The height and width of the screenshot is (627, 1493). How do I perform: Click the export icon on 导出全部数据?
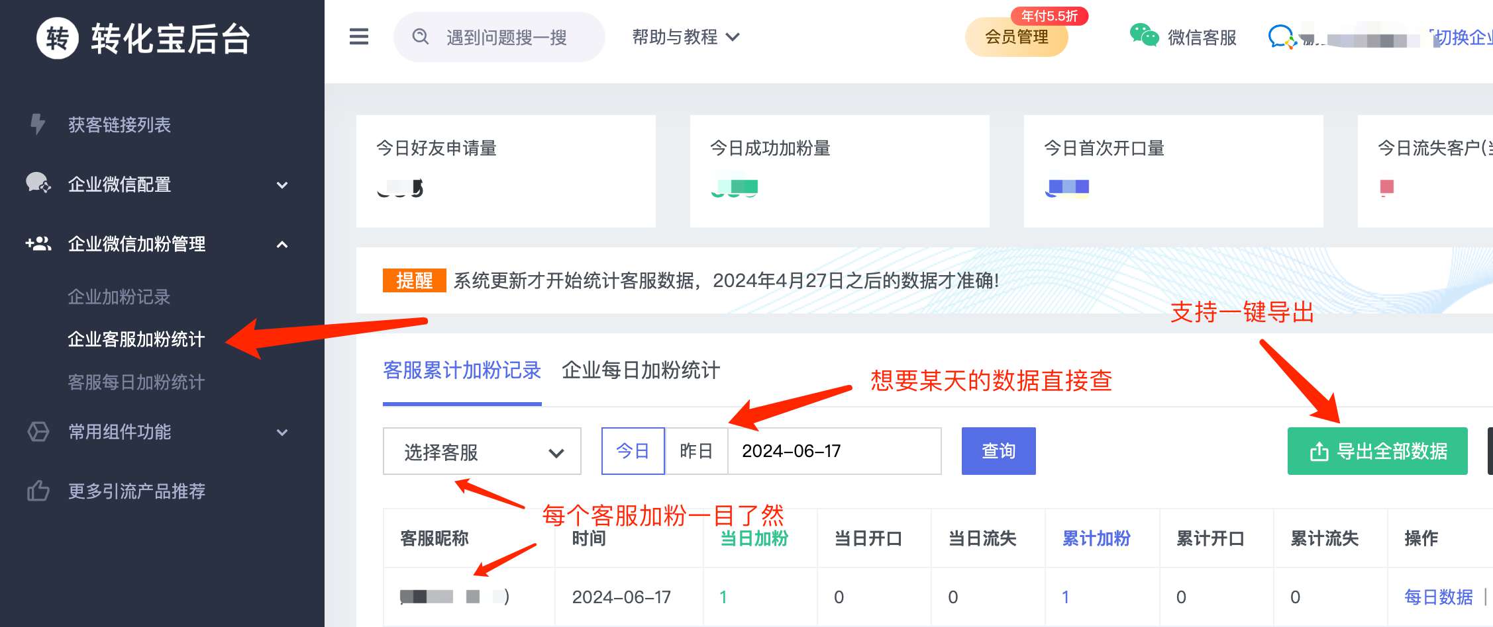[1319, 452]
